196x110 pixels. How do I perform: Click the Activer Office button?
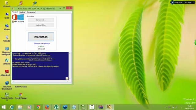click(41, 25)
